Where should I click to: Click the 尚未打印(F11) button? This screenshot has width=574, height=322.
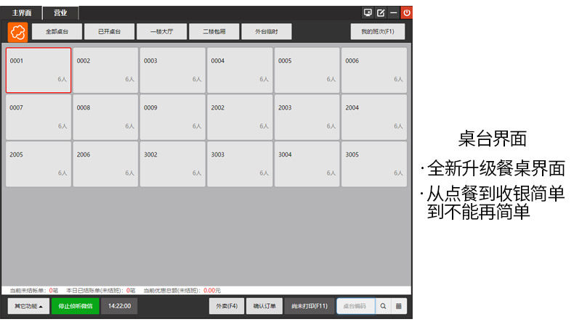coord(310,306)
